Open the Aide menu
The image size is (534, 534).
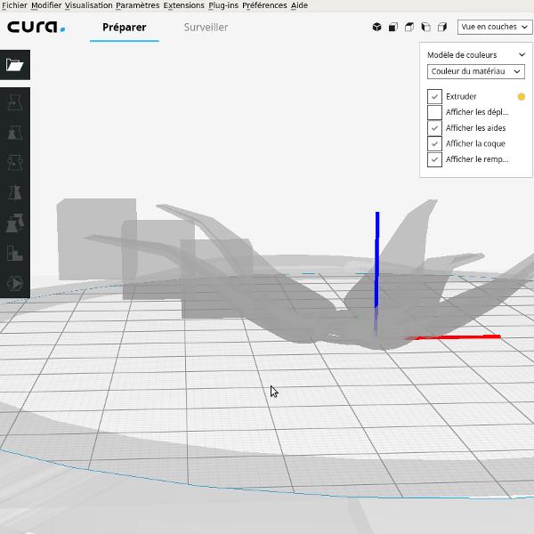(x=299, y=5)
